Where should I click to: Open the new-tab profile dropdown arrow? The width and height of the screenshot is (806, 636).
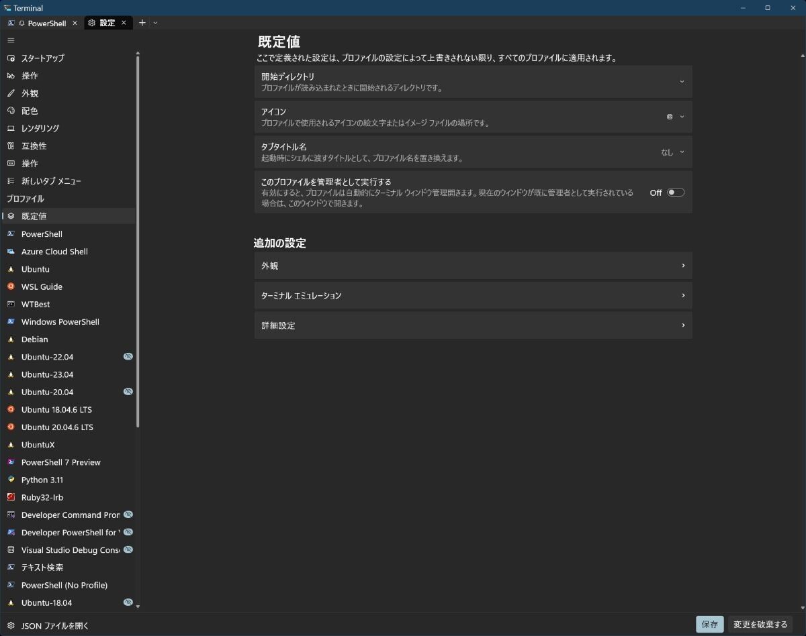(156, 23)
